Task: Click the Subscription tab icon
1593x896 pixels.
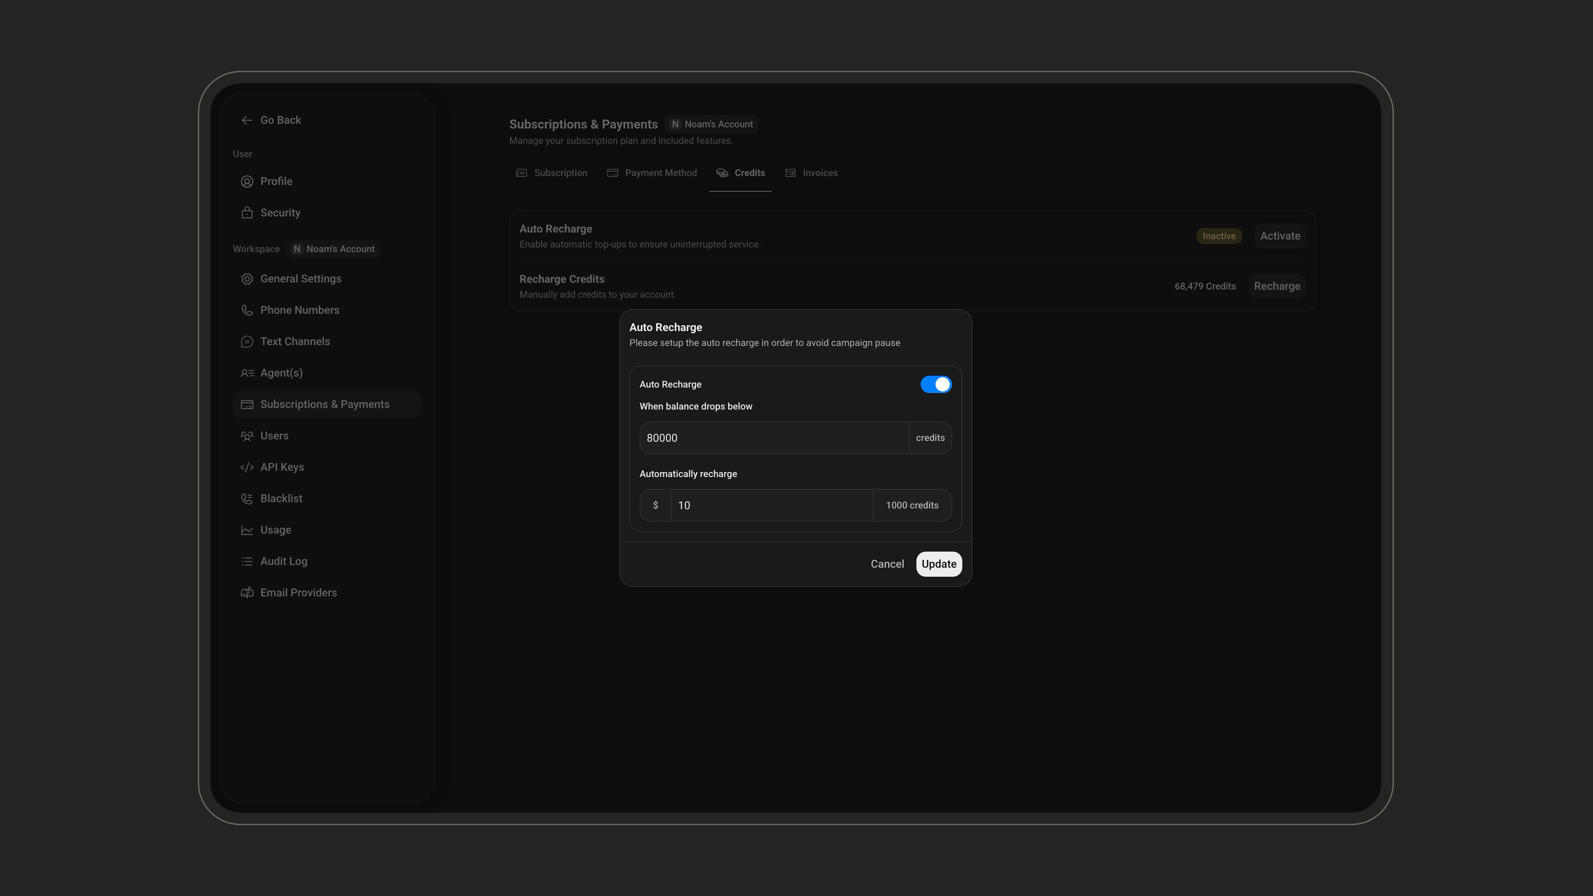Action: click(521, 173)
